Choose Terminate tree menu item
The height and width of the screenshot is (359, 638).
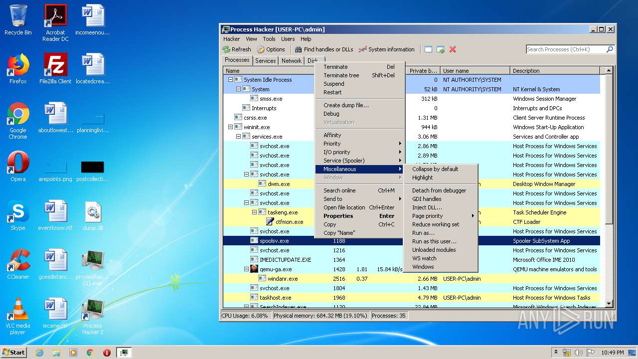(x=359, y=75)
